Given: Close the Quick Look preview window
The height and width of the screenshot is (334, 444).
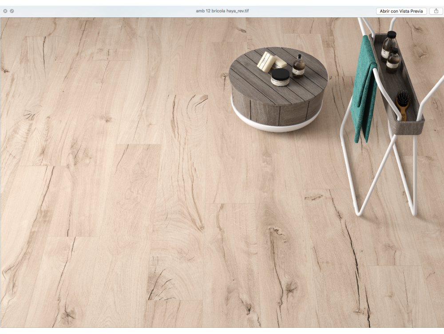Looking at the screenshot, I should tap(5, 11).
